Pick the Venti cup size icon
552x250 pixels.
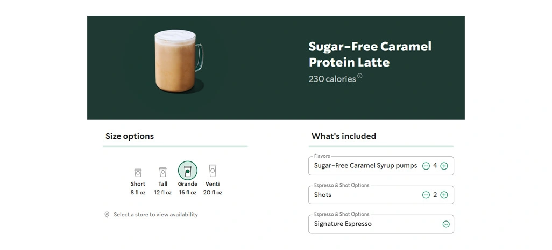[213, 171]
